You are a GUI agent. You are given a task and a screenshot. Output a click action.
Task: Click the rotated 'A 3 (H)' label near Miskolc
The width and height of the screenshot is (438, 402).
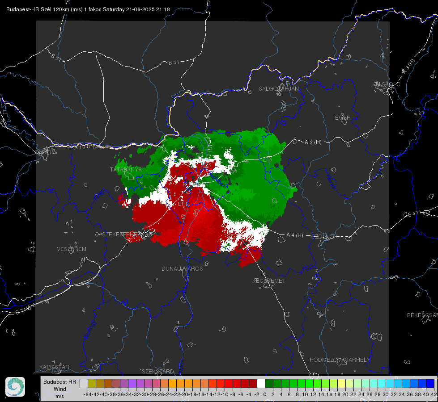click(408, 67)
